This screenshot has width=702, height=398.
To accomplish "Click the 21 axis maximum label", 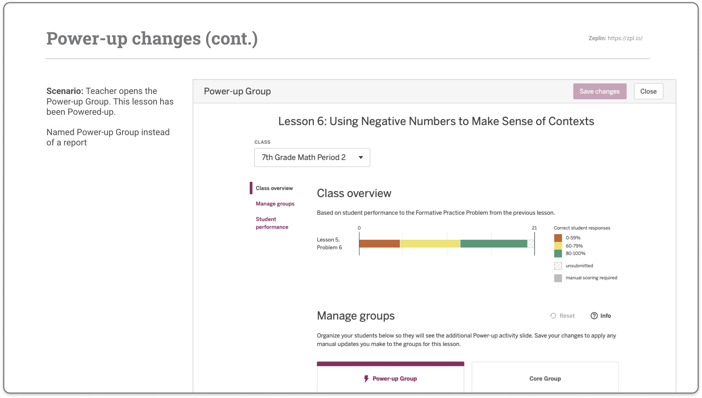I will (x=534, y=228).
